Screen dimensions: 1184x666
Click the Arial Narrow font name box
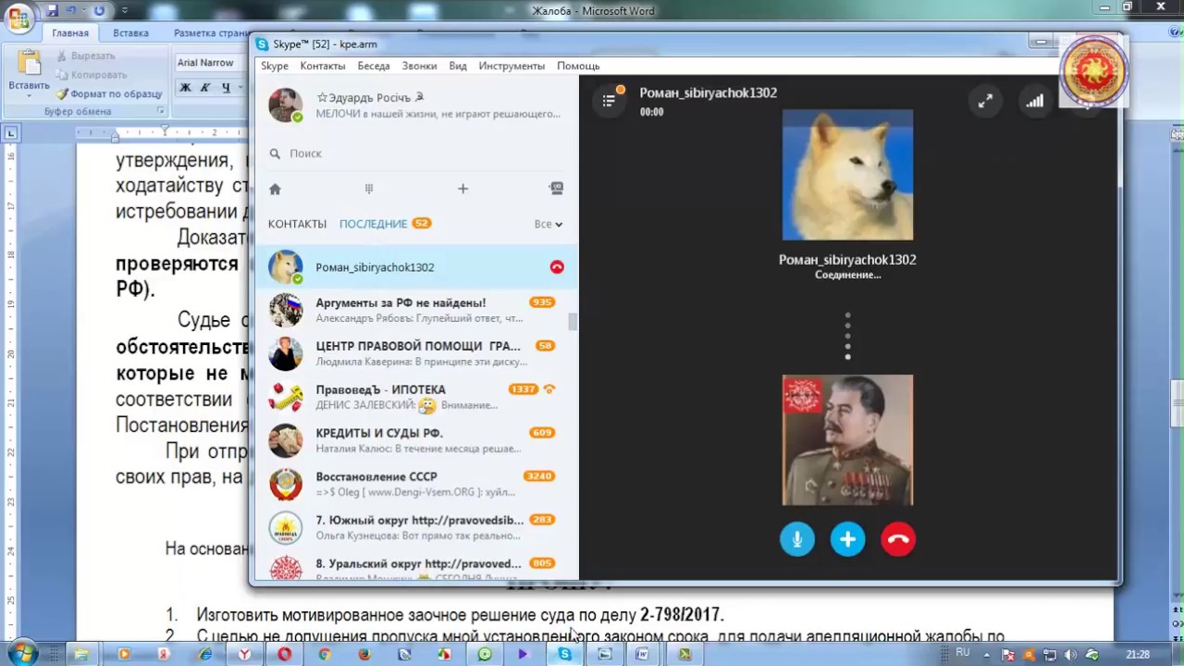point(212,63)
